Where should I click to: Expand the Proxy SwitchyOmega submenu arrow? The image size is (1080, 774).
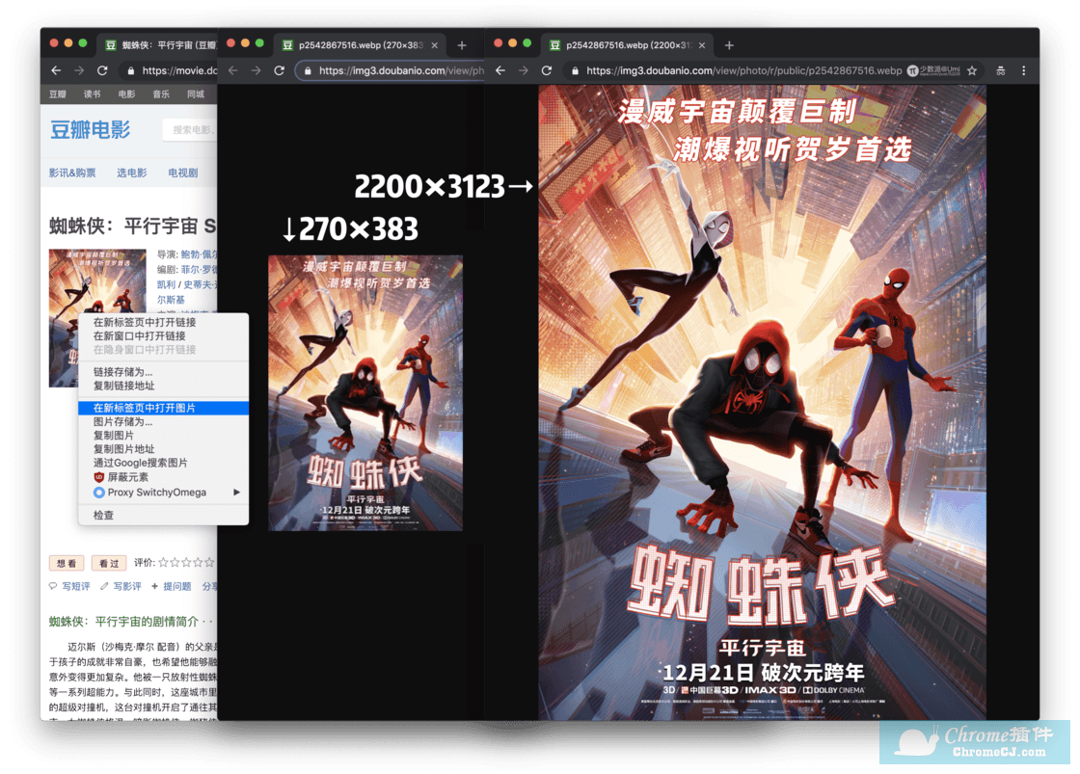(x=236, y=493)
